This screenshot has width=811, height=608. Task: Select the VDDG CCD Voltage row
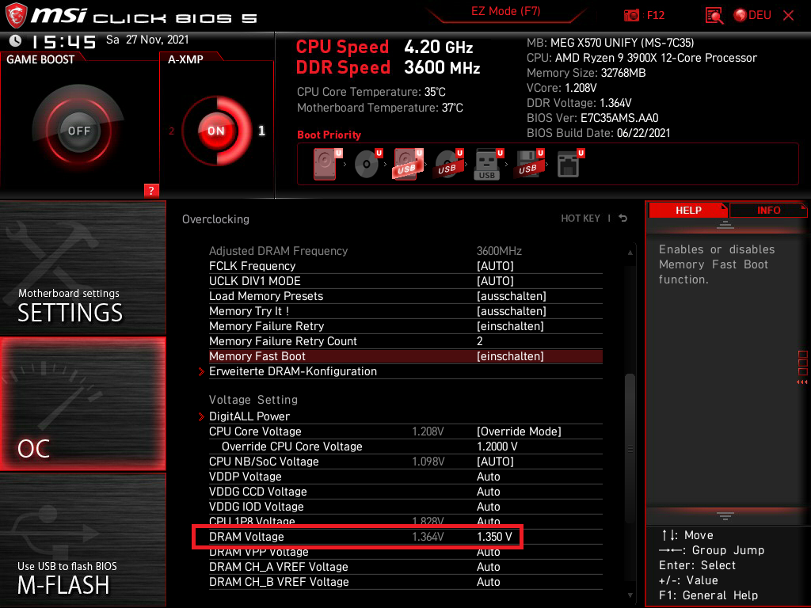405,491
